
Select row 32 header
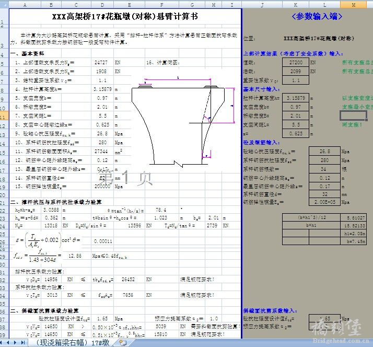pyautogui.click(x=4, y=279)
